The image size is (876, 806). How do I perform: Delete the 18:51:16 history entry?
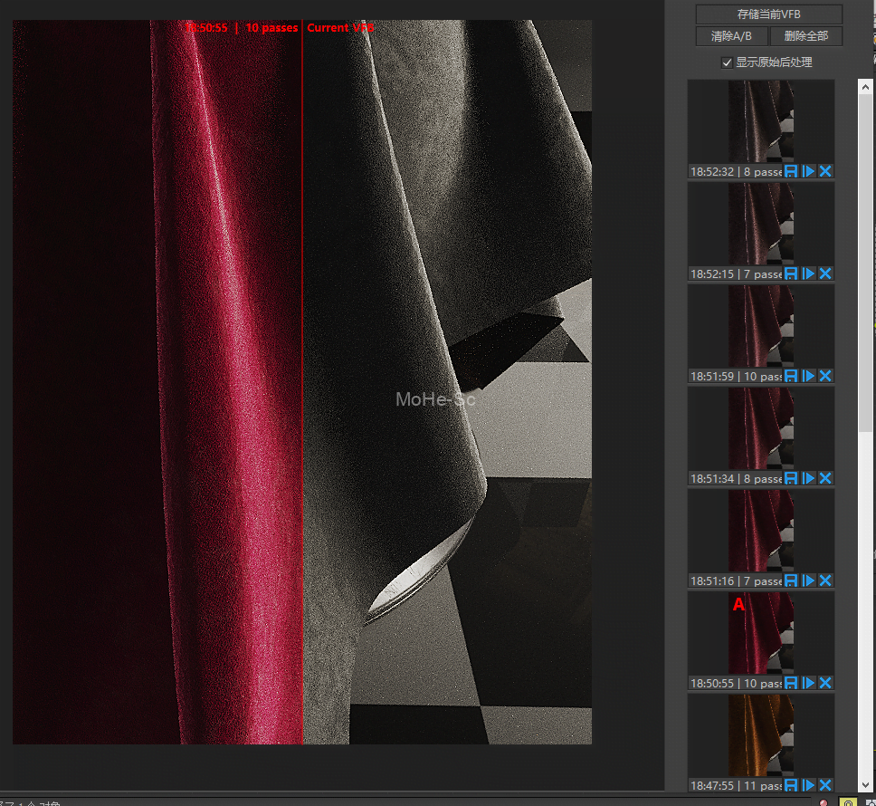[825, 581]
